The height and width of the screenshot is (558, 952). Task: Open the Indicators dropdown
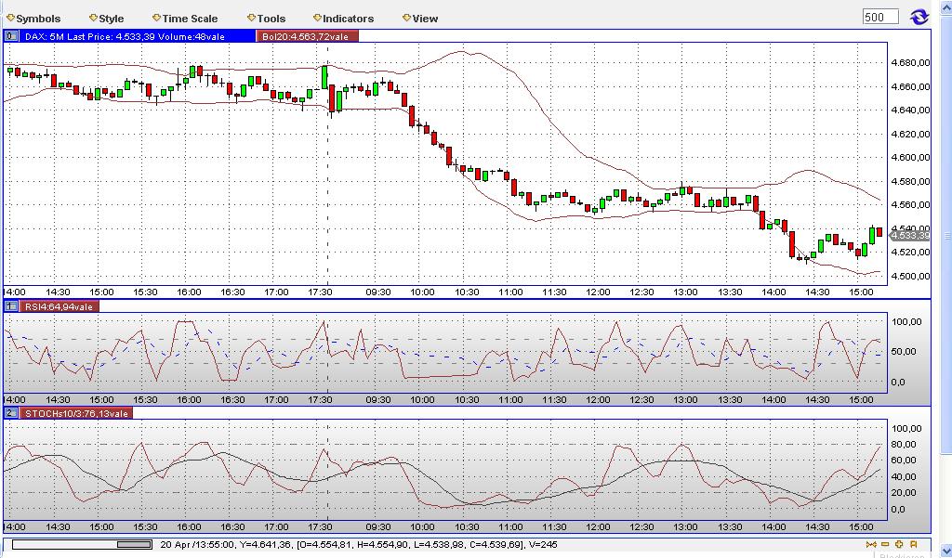click(x=344, y=17)
